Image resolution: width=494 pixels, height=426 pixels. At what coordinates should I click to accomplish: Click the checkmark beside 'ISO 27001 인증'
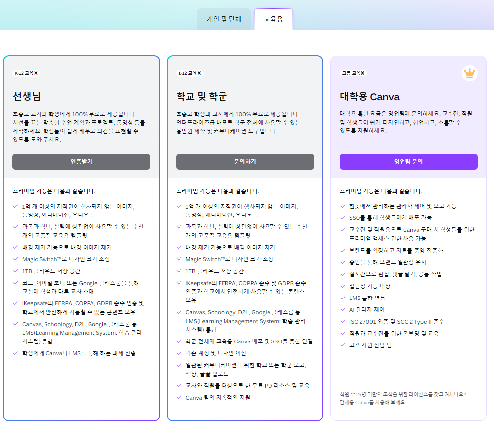pyautogui.click(x=343, y=321)
